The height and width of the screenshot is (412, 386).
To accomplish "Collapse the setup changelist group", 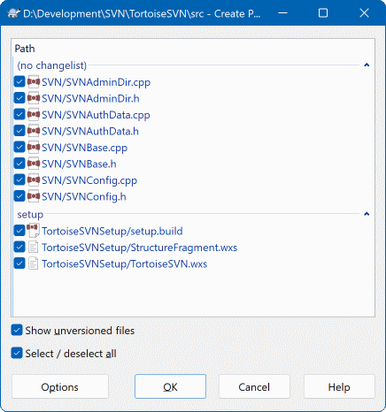I will tap(367, 214).
